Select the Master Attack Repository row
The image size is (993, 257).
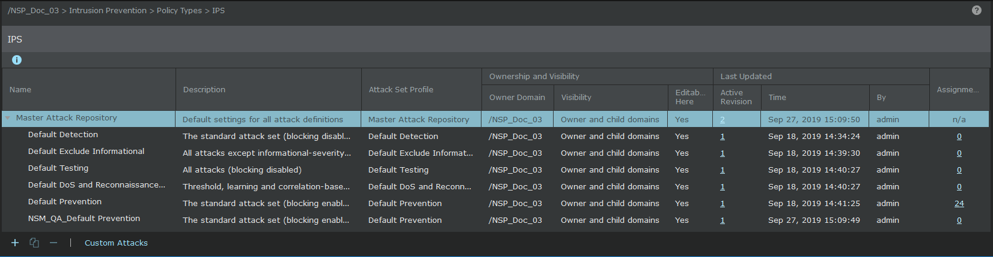[496, 119]
